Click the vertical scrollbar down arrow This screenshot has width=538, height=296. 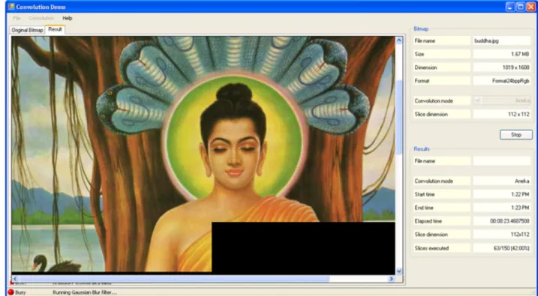point(398,271)
